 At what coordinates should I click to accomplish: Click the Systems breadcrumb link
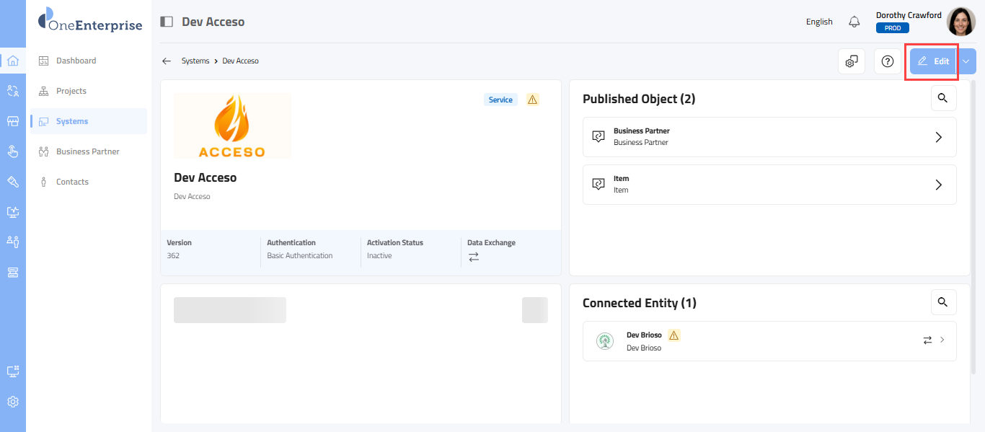(195, 61)
